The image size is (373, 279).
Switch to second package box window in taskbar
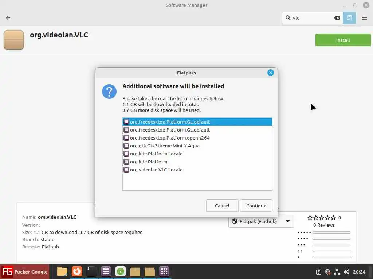coord(150,272)
